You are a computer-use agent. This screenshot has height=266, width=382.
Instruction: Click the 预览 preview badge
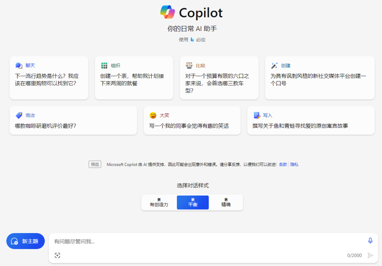95,164
